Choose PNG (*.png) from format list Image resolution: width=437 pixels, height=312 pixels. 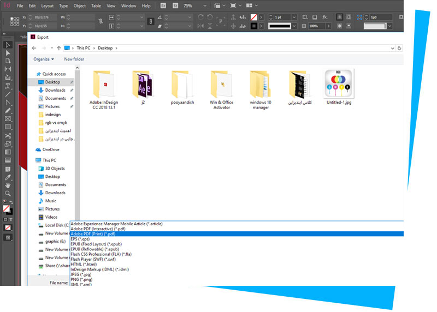(237, 279)
